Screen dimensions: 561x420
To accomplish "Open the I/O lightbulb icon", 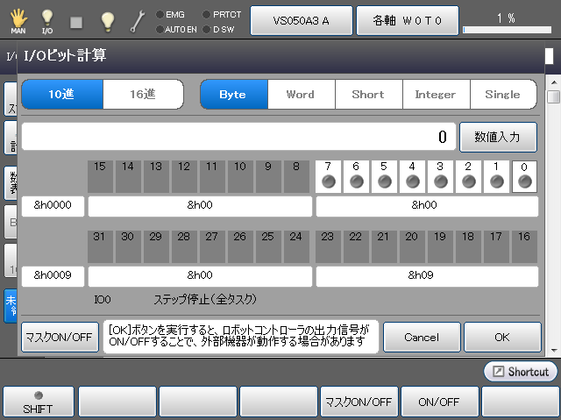I will click(x=47, y=19).
